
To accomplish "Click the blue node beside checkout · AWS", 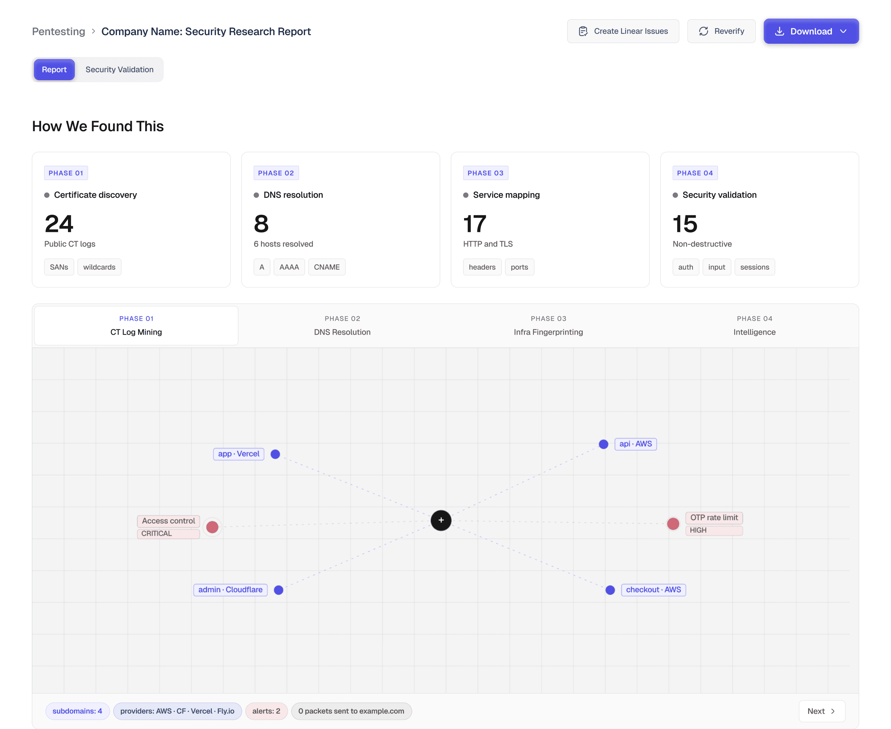I will 610,590.
